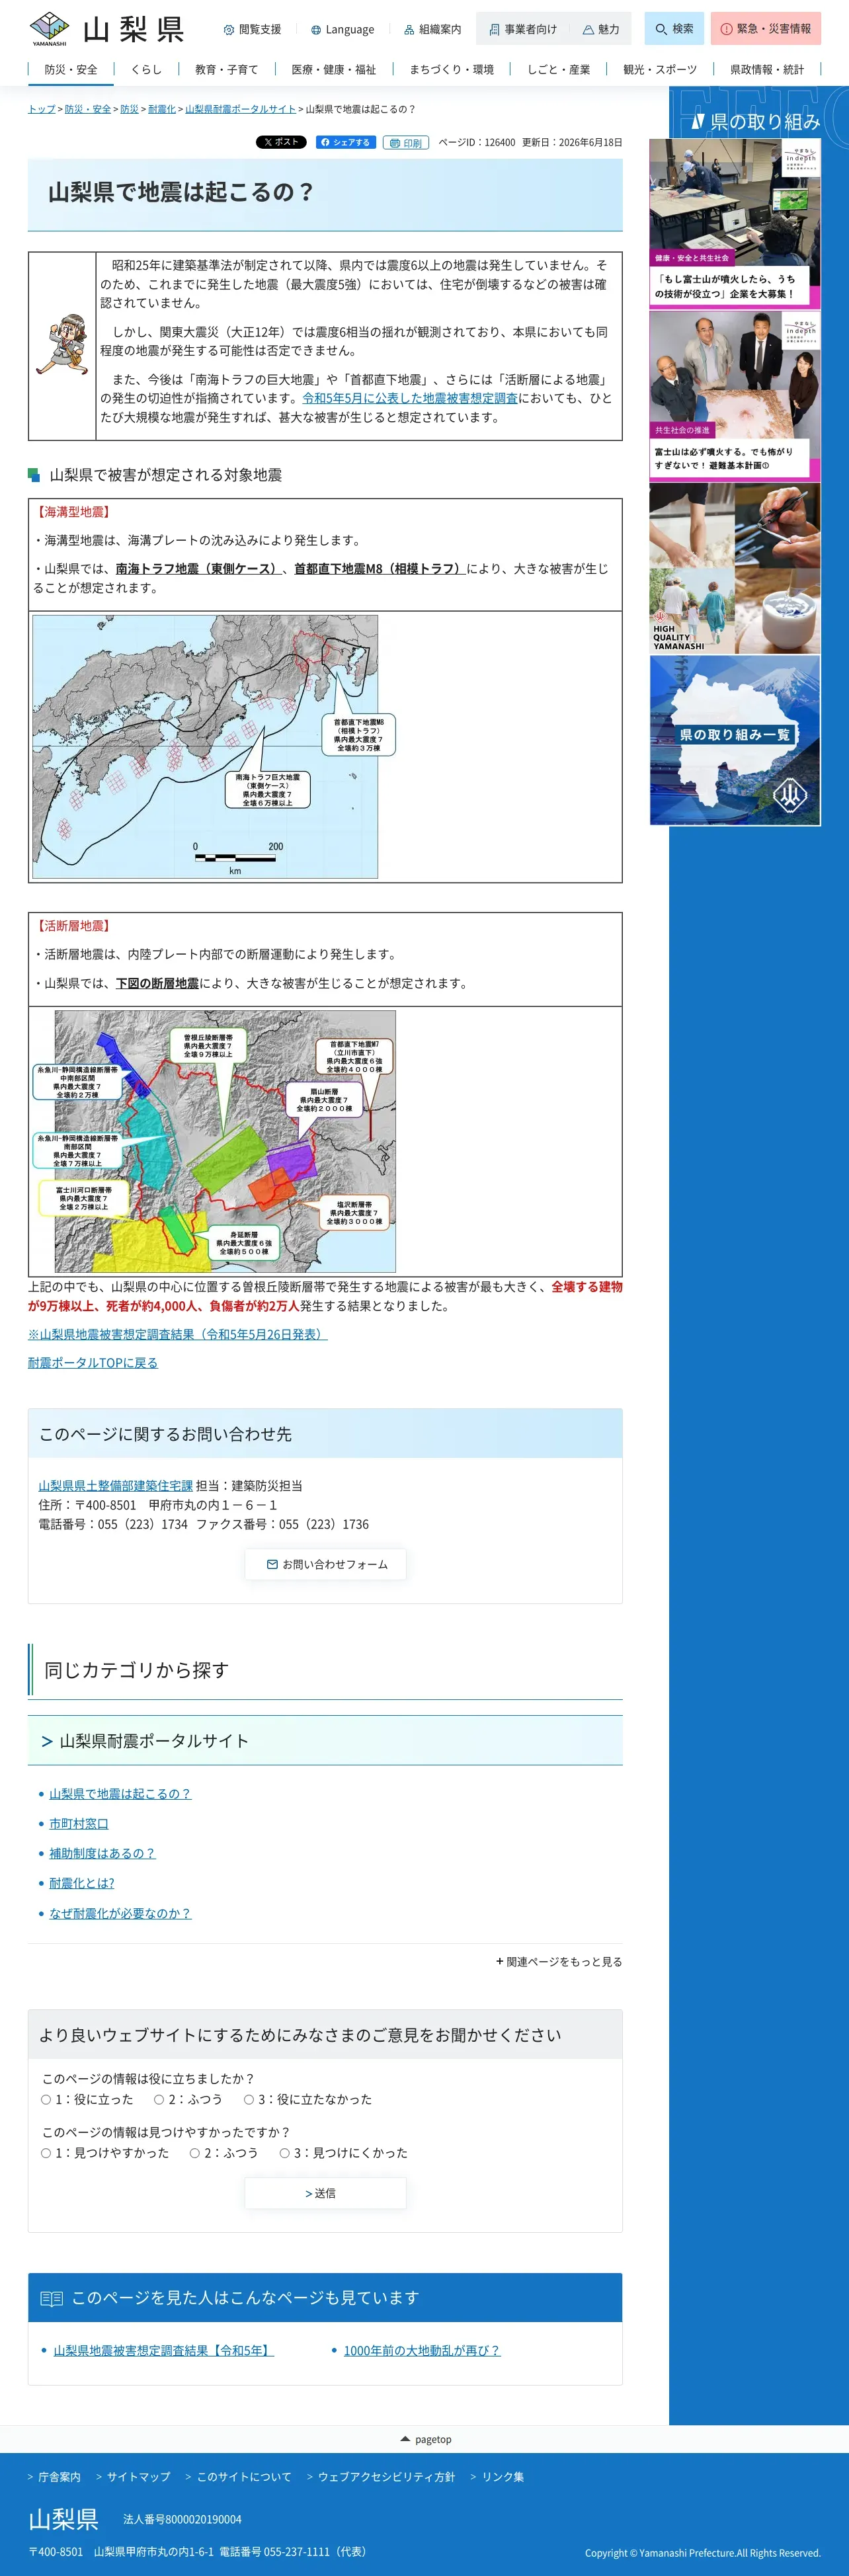
Task: Select the 県政情報・統計 menu
Action: (767, 70)
